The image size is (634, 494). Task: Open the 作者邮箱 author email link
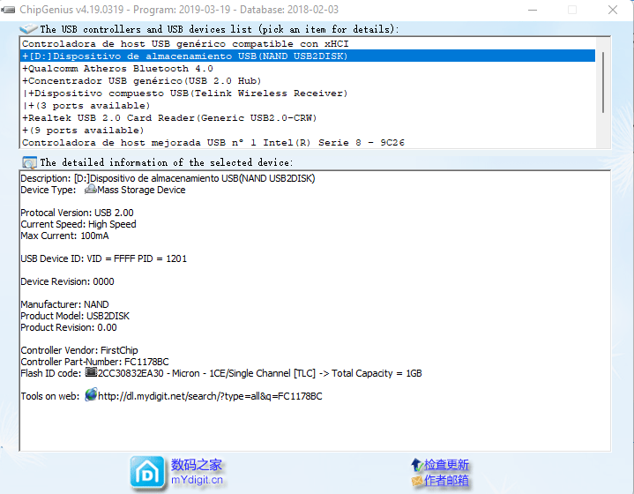tap(446, 481)
